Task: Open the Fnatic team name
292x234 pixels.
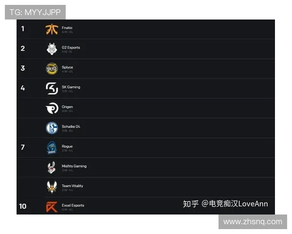Action: coord(67,28)
